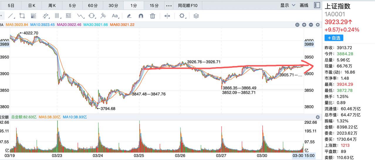Select the Aa text tool
The height and width of the screenshot is (160, 375).
coord(115,16)
